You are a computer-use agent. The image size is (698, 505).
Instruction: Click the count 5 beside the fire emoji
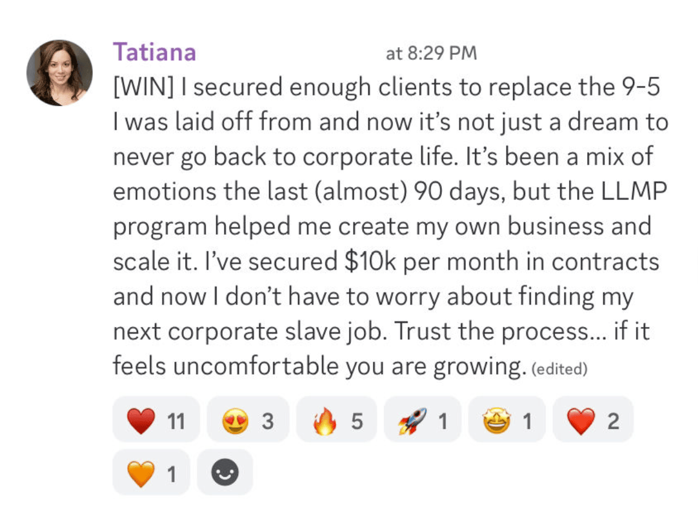357,421
